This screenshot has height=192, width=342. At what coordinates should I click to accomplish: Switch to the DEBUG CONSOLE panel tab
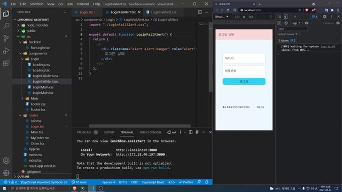tap(151, 132)
